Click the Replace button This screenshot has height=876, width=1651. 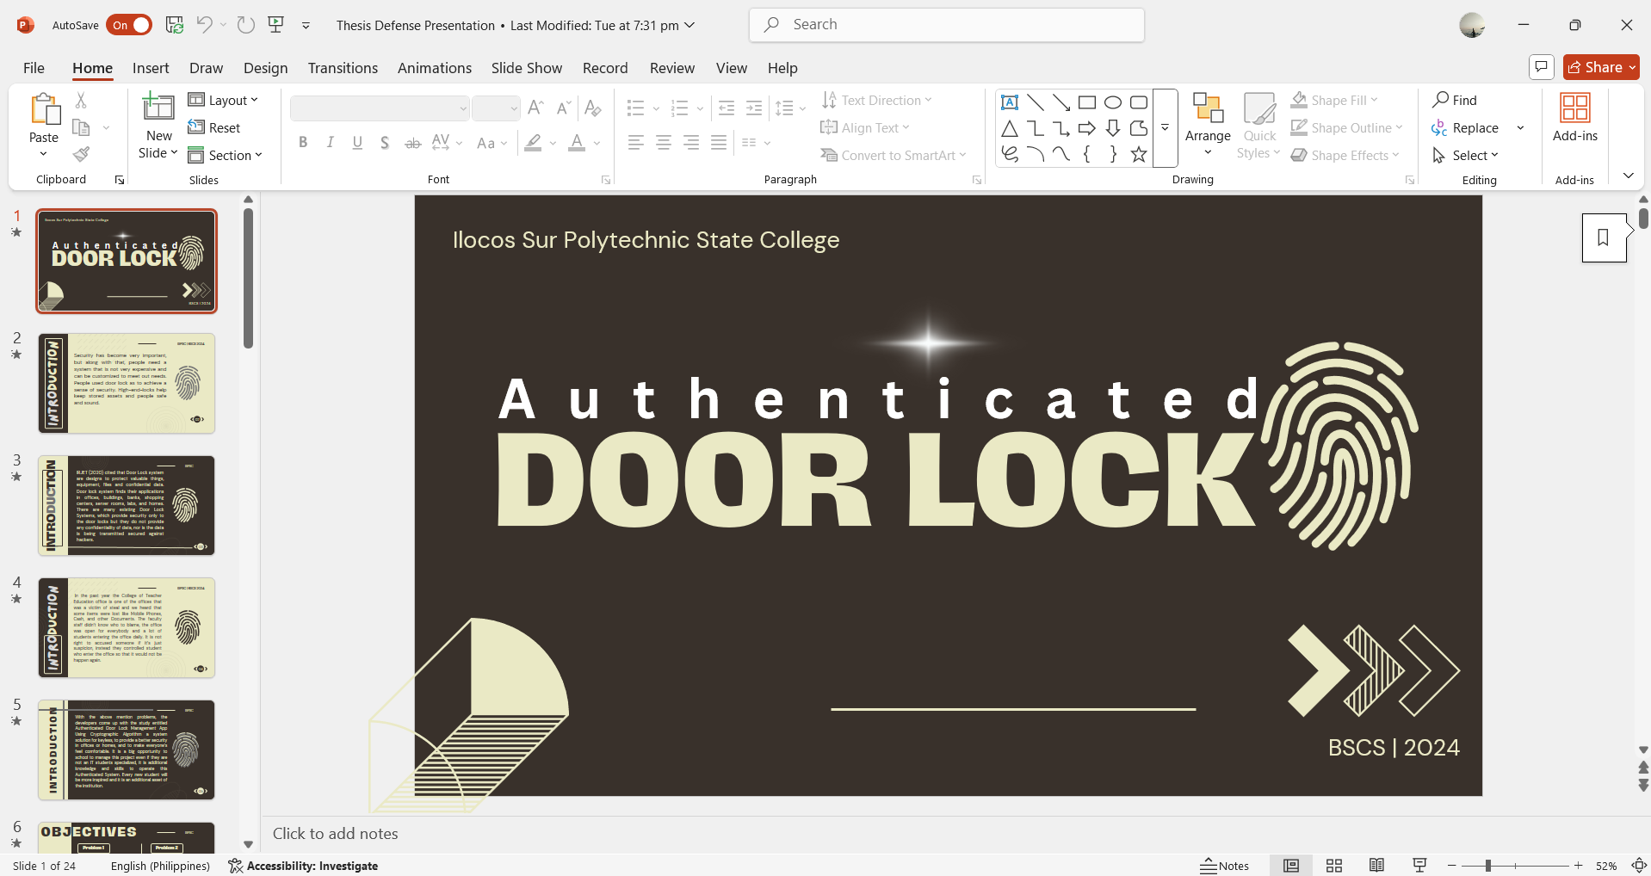coord(1466,128)
